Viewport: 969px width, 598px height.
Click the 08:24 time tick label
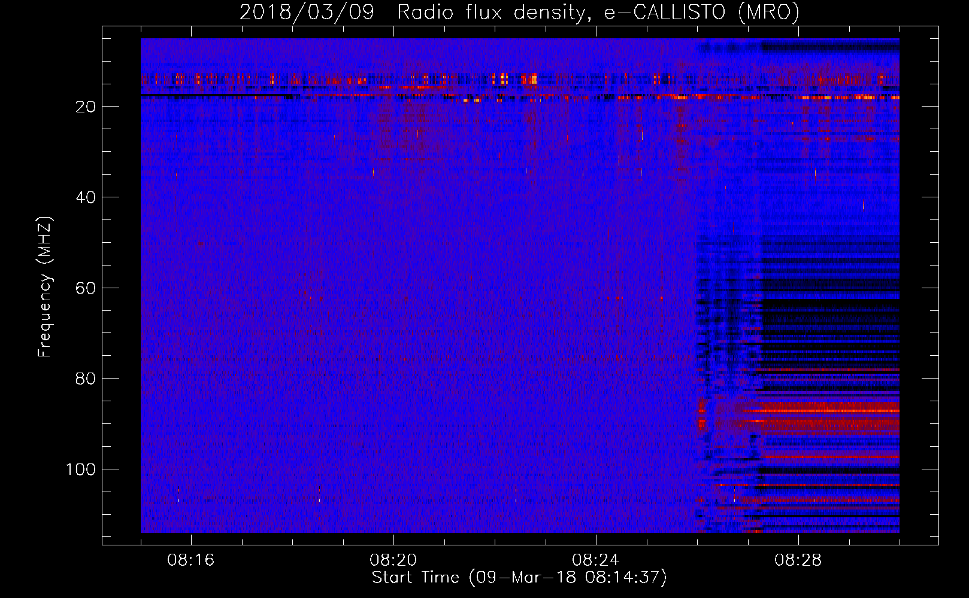596,560
